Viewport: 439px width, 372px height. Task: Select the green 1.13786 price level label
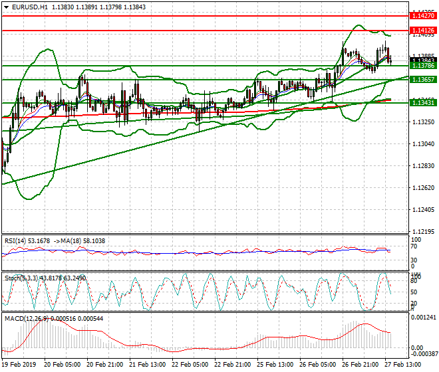423,66
